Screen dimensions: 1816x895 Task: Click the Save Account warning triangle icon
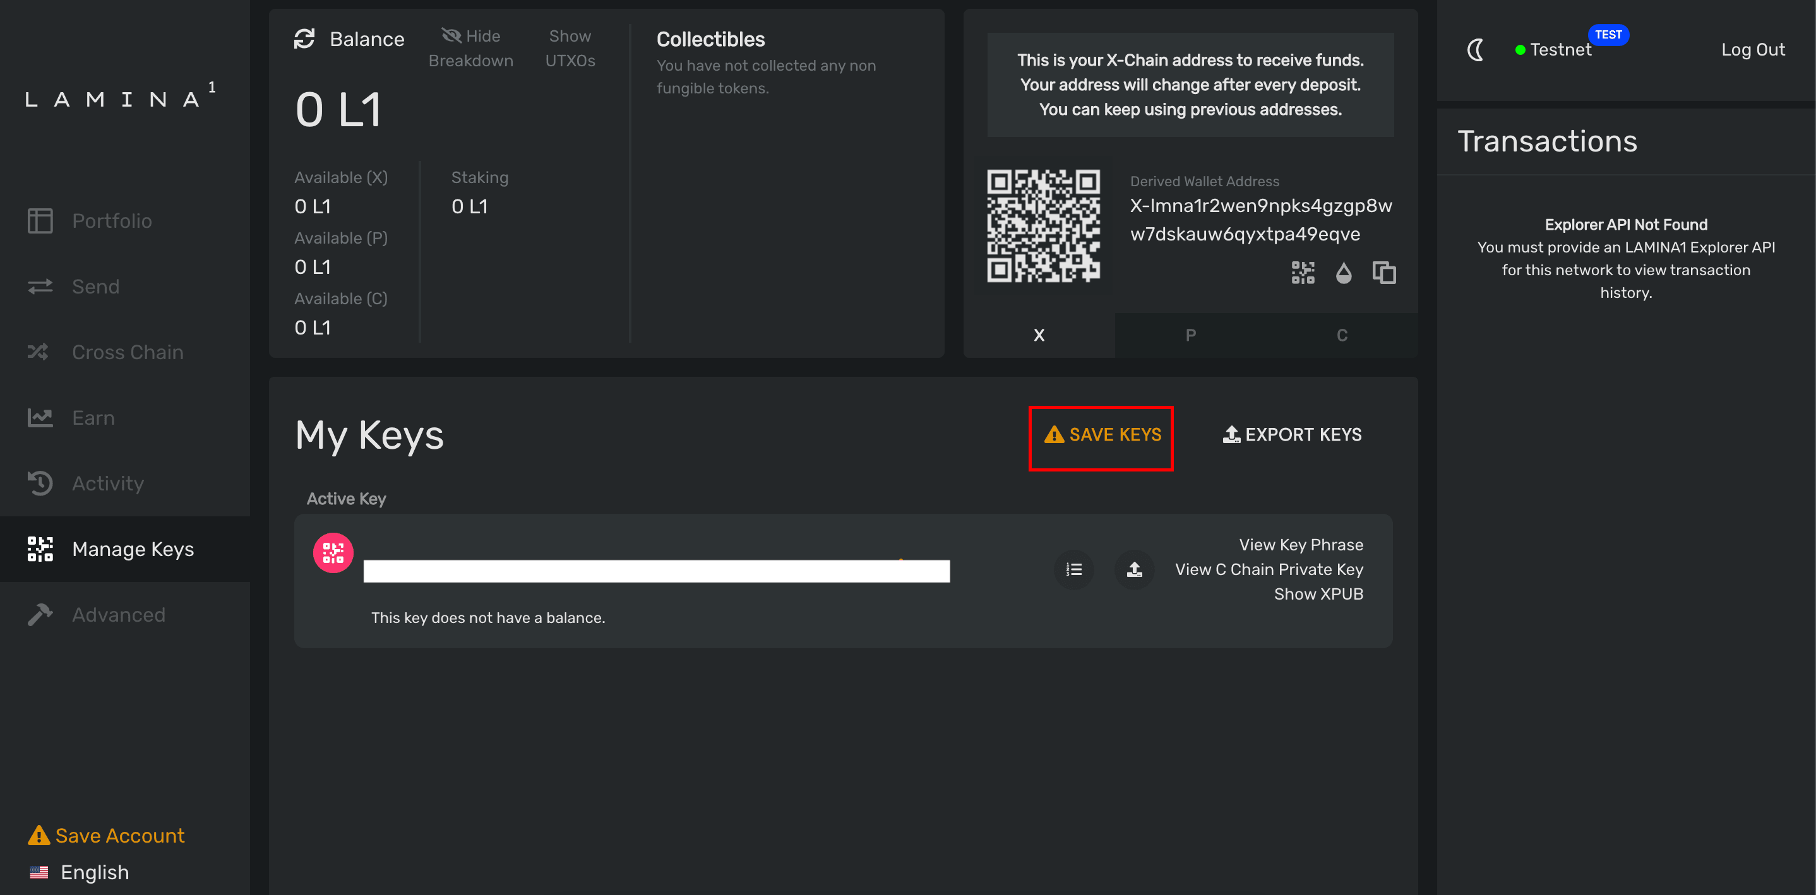(39, 835)
